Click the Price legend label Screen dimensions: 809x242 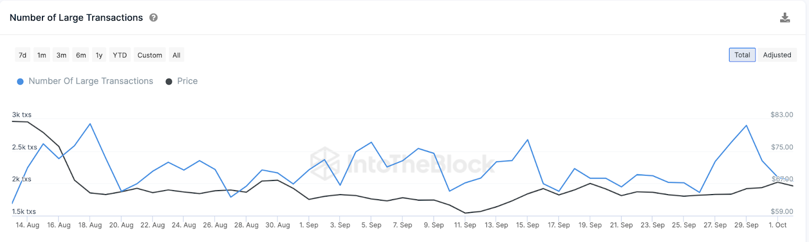click(x=187, y=81)
